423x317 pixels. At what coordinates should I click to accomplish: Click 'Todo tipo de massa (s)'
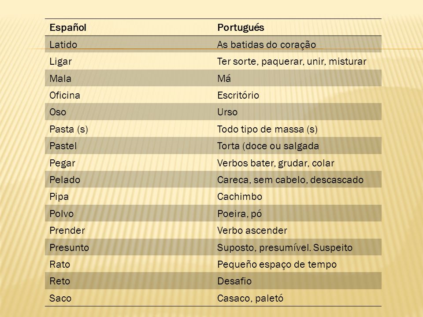coord(267,129)
